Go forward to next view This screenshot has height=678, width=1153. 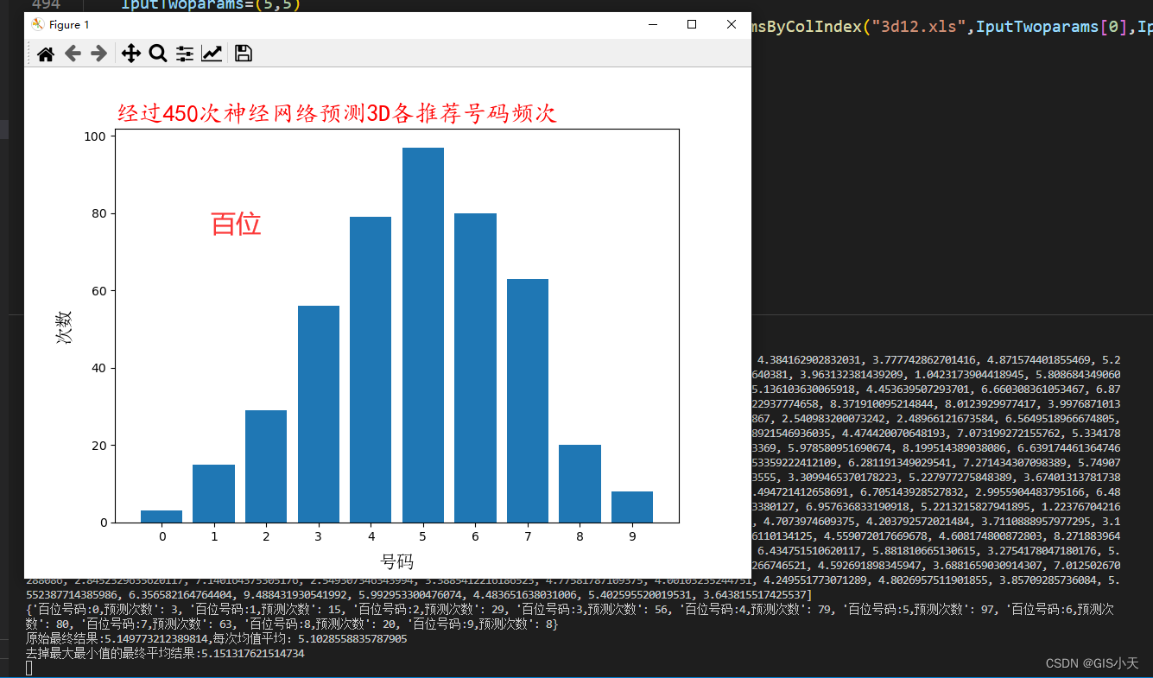[x=99, y=54]
